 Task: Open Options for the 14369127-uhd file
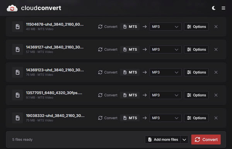[x=196, y=50]
